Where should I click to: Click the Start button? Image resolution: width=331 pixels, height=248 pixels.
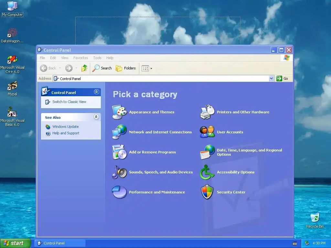[x=15, y=243]
